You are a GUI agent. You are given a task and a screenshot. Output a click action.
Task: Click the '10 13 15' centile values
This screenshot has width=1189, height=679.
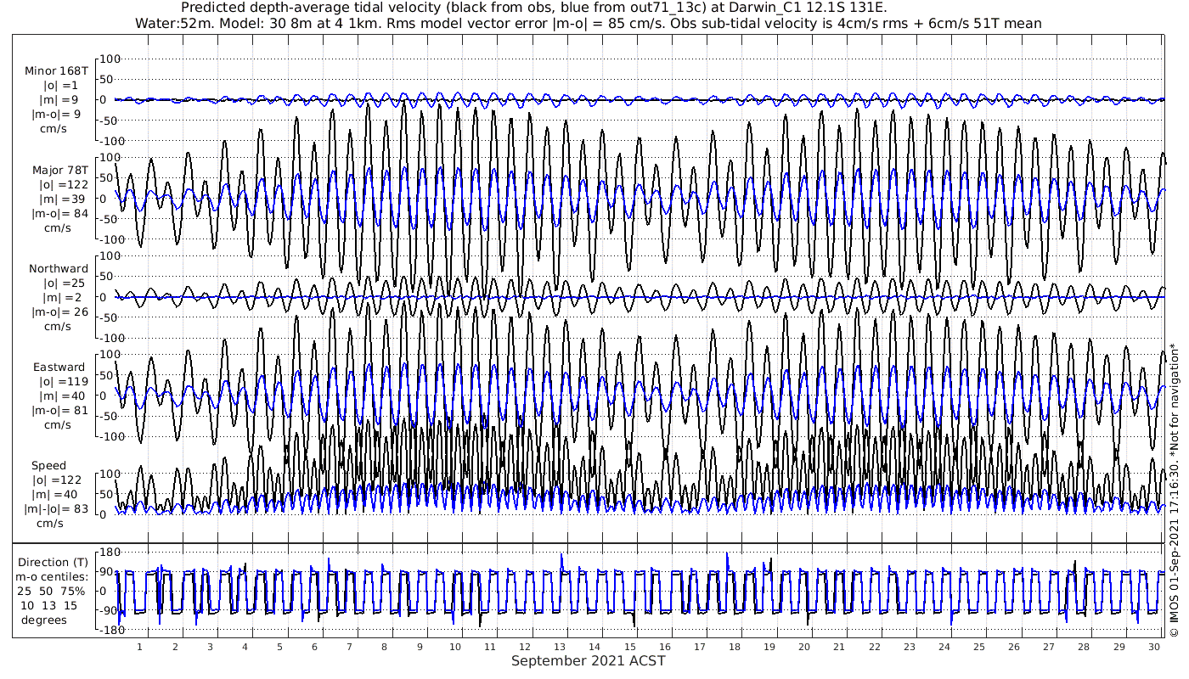pyautogui.click(x=48, y=605)
